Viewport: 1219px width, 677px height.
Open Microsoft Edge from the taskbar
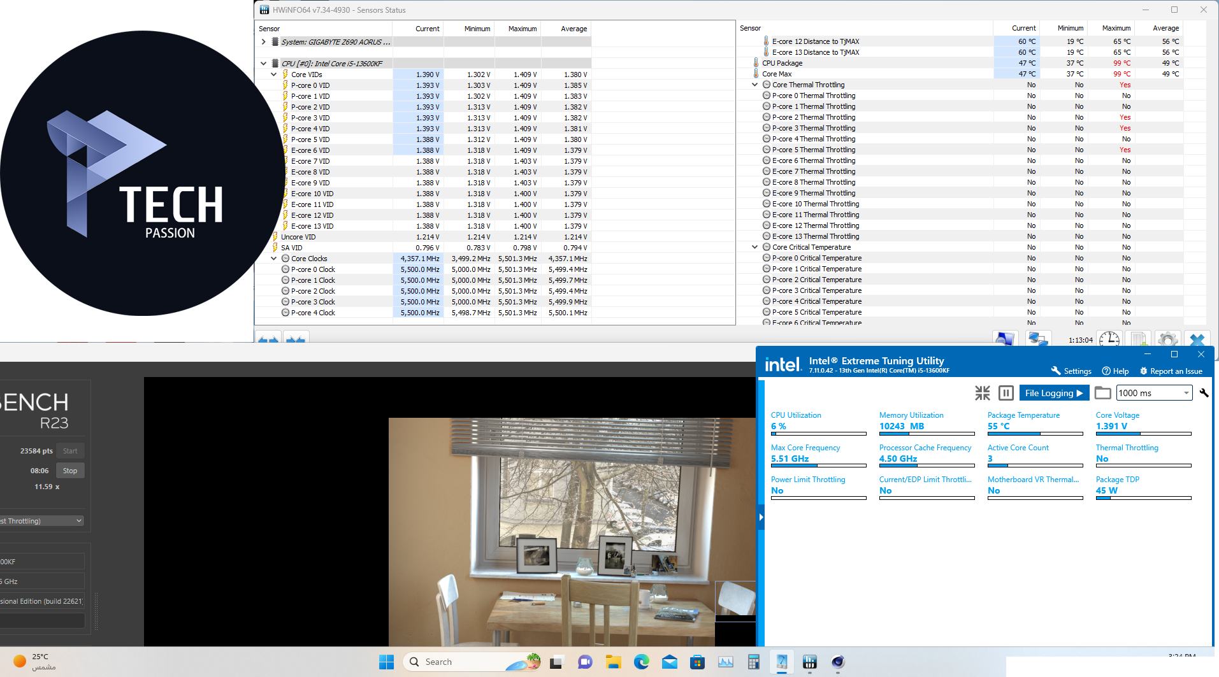[x=641, y=662]
